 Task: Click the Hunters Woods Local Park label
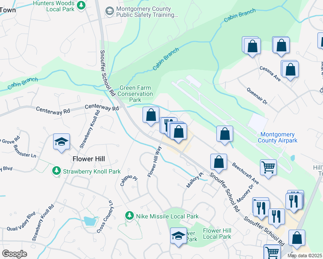pos(54,6)
